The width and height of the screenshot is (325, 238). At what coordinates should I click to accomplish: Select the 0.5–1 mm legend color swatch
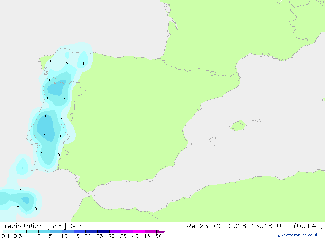pos(21,232)
